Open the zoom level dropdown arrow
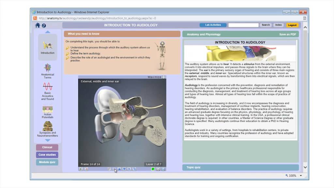The width and height of the screenshot is (334, 188). (301, 176)
